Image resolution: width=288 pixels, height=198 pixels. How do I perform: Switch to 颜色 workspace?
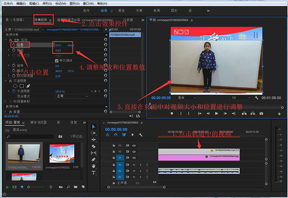click(121, 11)
